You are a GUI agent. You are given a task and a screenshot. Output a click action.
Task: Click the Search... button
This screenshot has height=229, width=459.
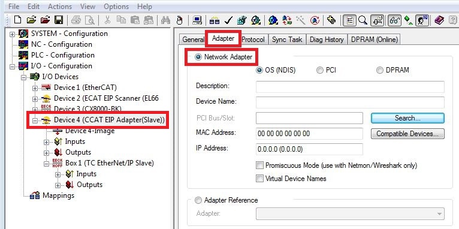407,118
